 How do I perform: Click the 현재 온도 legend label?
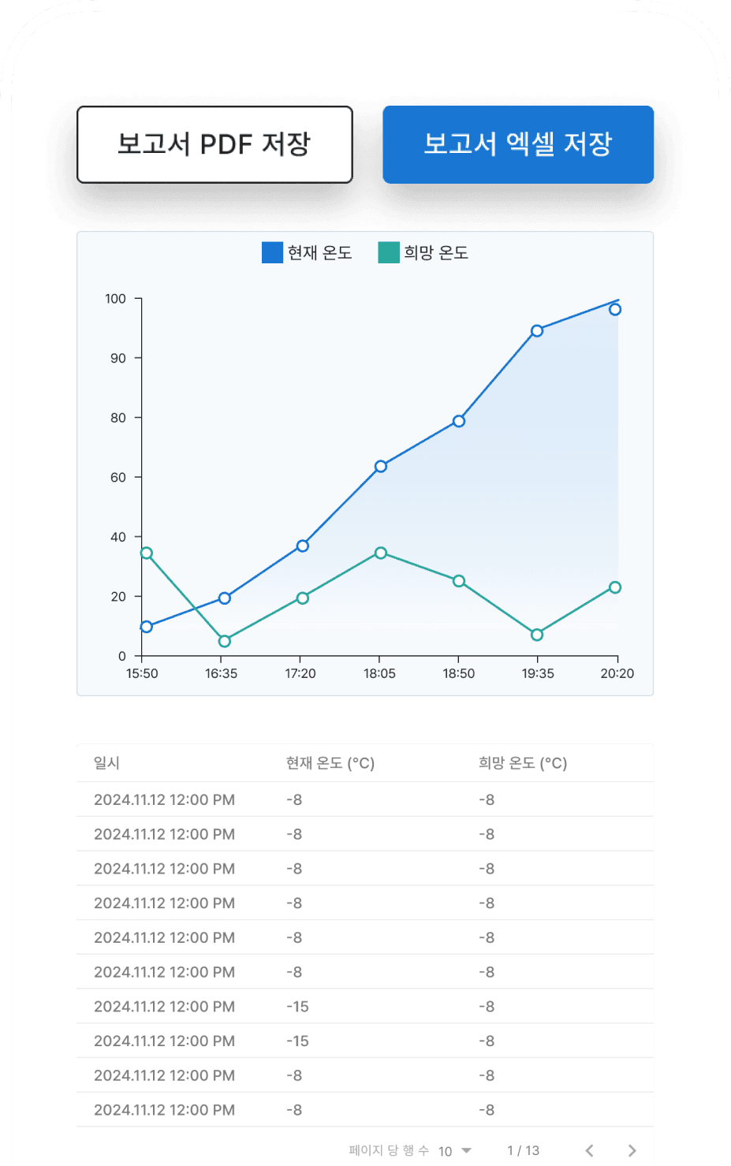pos(319,252)
